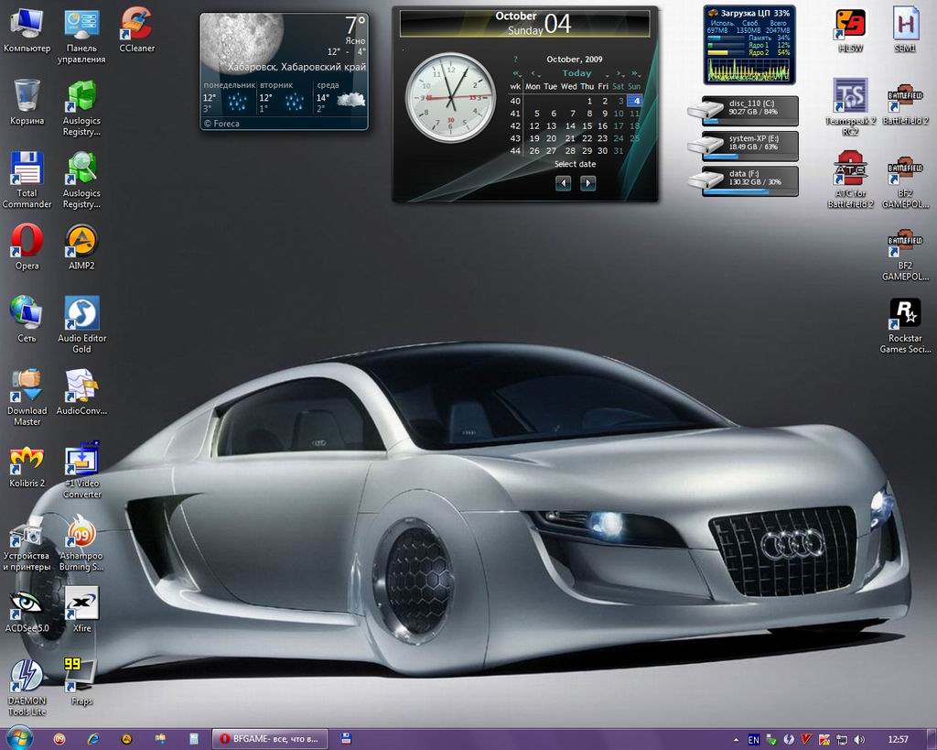Click calendar previous month arrow button
This screenshot has height=750, width=937.
pos(564,183)
